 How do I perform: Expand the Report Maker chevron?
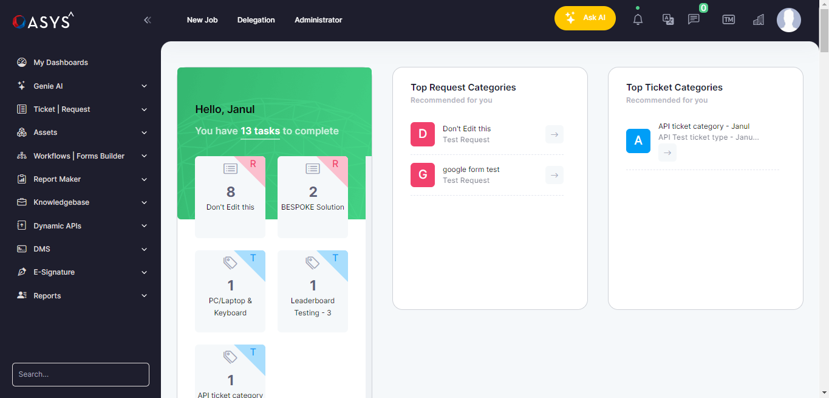(x=145, y=179)
